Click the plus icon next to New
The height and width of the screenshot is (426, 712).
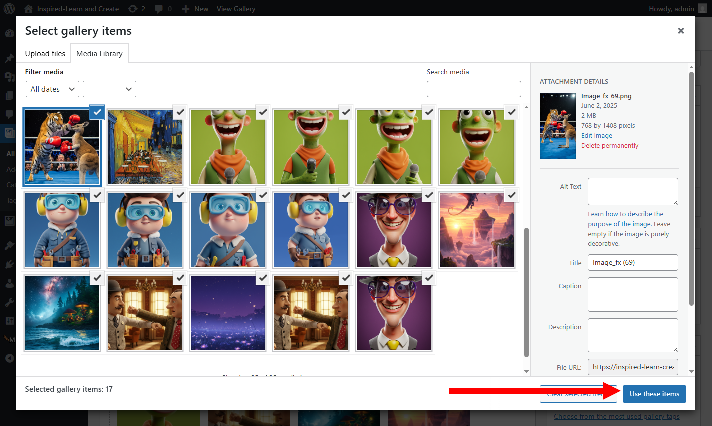click(x=186, y=9)
